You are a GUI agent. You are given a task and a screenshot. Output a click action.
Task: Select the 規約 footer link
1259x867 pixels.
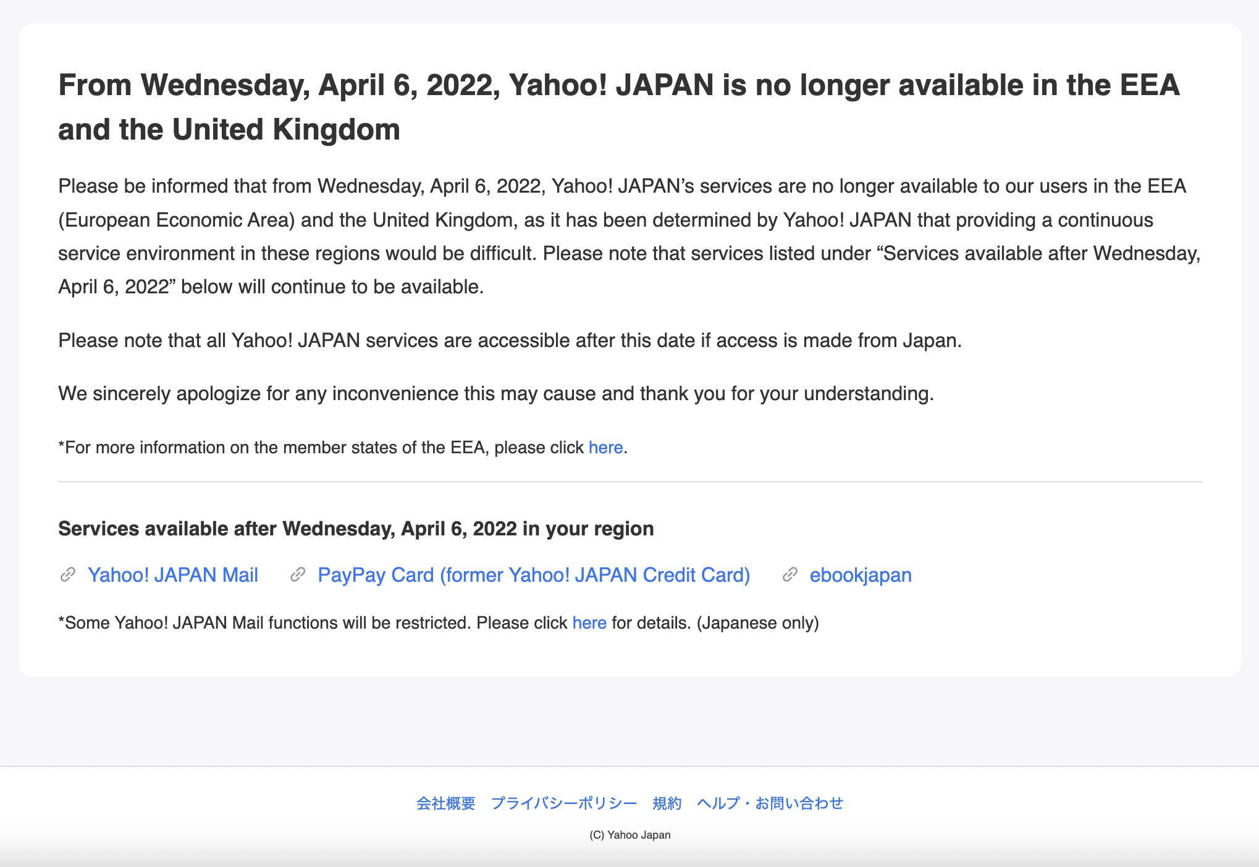(x=667, y=803)
